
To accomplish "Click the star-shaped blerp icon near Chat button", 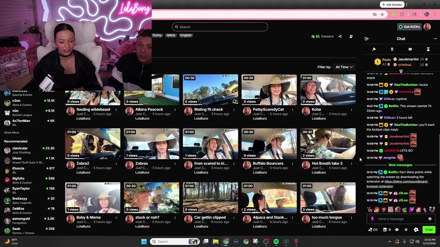I will (x=416, y=230).
